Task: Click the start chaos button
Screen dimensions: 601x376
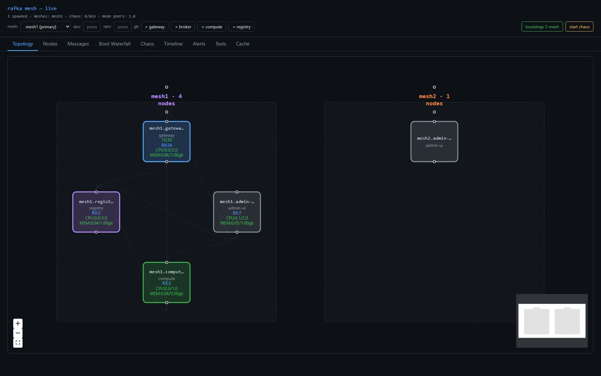Action: (580, 27)
